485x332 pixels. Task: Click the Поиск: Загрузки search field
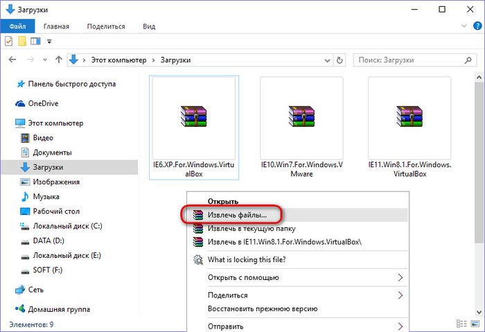click(x=412, y=60)
